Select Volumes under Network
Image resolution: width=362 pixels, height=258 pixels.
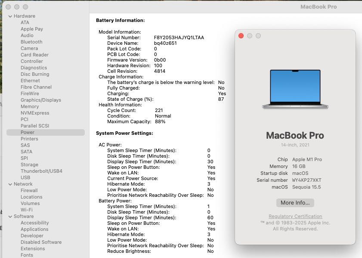pyautogui.click(x=30, y=203)
